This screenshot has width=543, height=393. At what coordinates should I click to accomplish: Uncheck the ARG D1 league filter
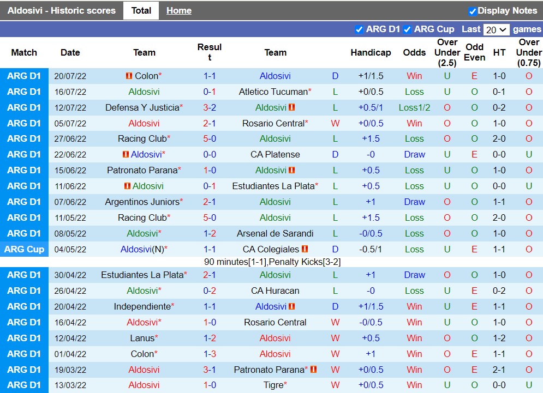pyautogui.click(x=359, y=29)
